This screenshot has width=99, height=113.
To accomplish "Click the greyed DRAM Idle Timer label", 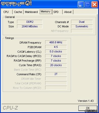I will pyautogui.click(x=31, y=79).
